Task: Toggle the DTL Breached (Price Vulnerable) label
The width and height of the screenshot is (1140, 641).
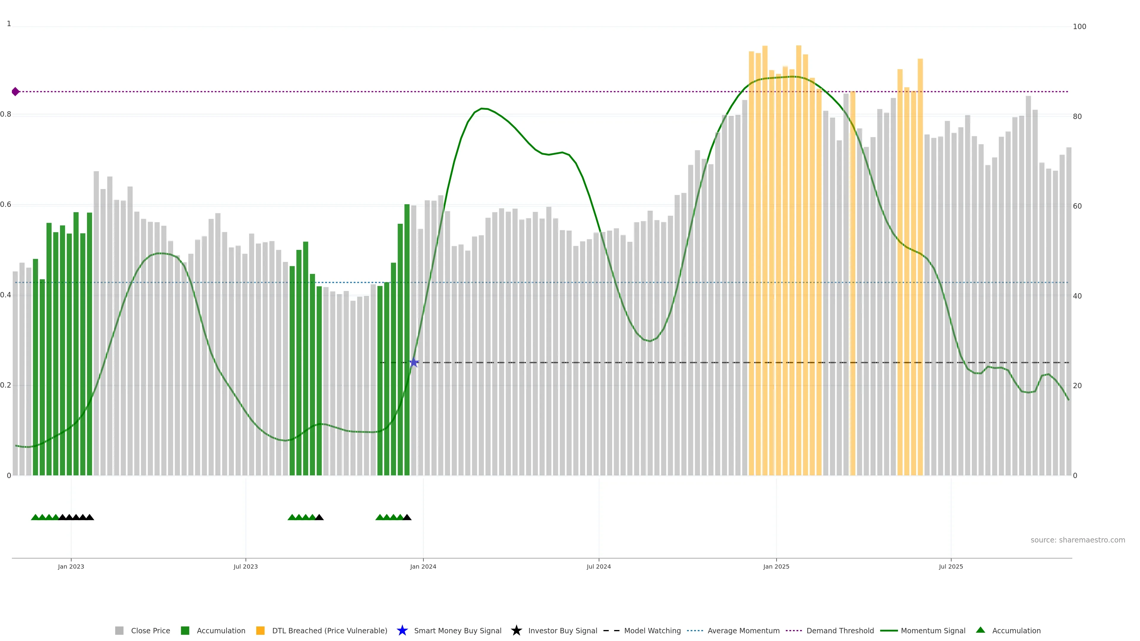Action: pos(330,630)
